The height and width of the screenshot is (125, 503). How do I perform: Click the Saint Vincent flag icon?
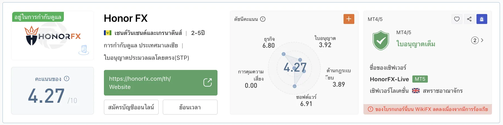108,33
